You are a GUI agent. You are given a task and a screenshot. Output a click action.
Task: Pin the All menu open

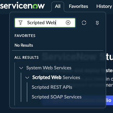pos(97,23)
